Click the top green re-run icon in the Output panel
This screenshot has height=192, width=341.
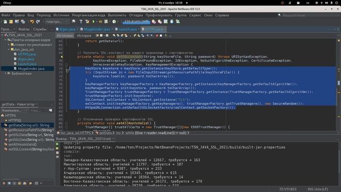coord(58,144)
